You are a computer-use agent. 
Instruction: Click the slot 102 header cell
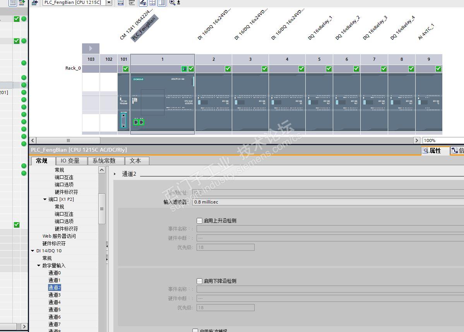109,59
